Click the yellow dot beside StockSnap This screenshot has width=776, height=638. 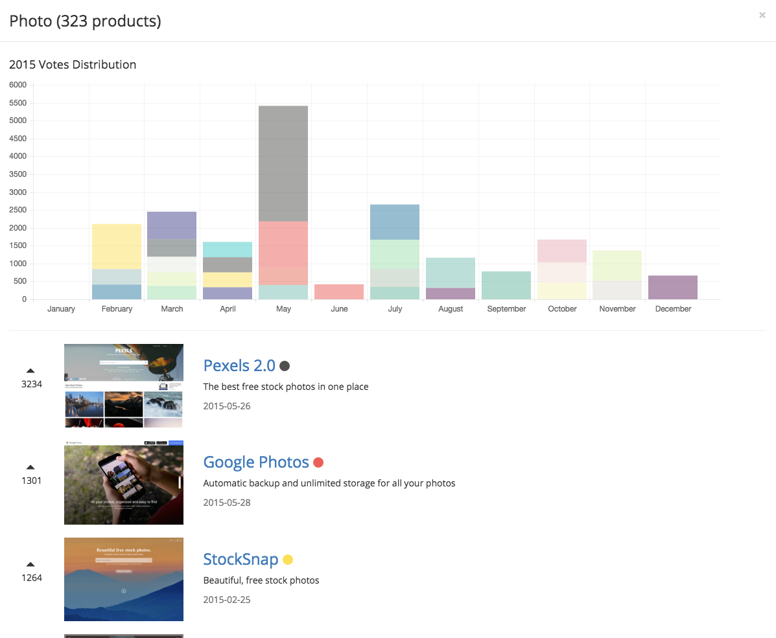[x=288, y=560]
